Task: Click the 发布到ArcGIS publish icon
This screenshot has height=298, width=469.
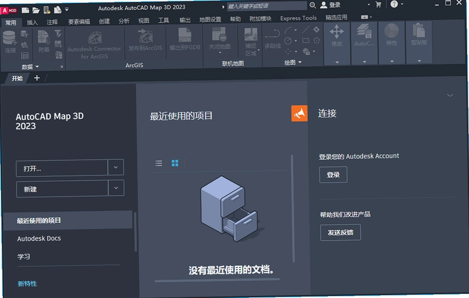Action: [x=145, y=36]
